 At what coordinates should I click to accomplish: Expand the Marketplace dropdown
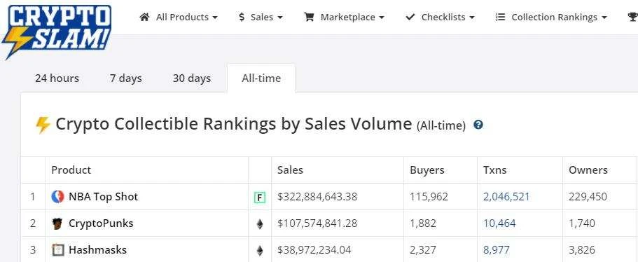(x=345, y=17)
